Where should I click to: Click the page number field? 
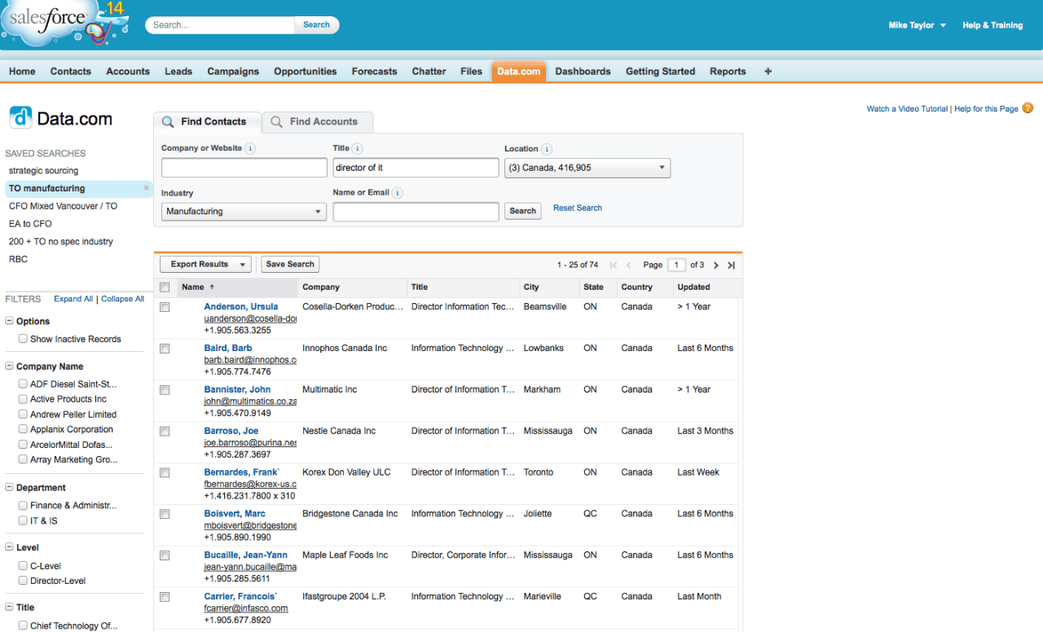point(676,265)
